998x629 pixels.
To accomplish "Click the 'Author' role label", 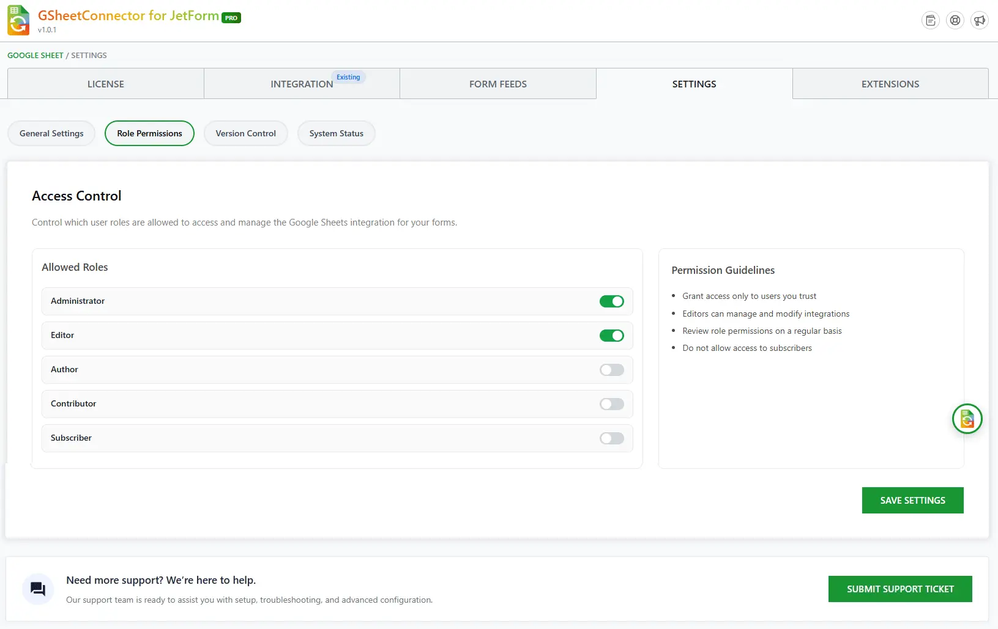I will [64, 369].
